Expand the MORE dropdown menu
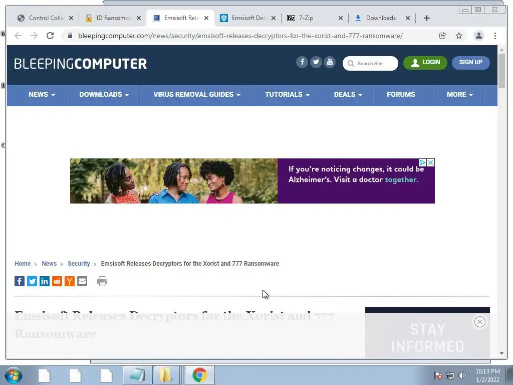Viewport: 513px width, 385px height. tap(460, 94)
